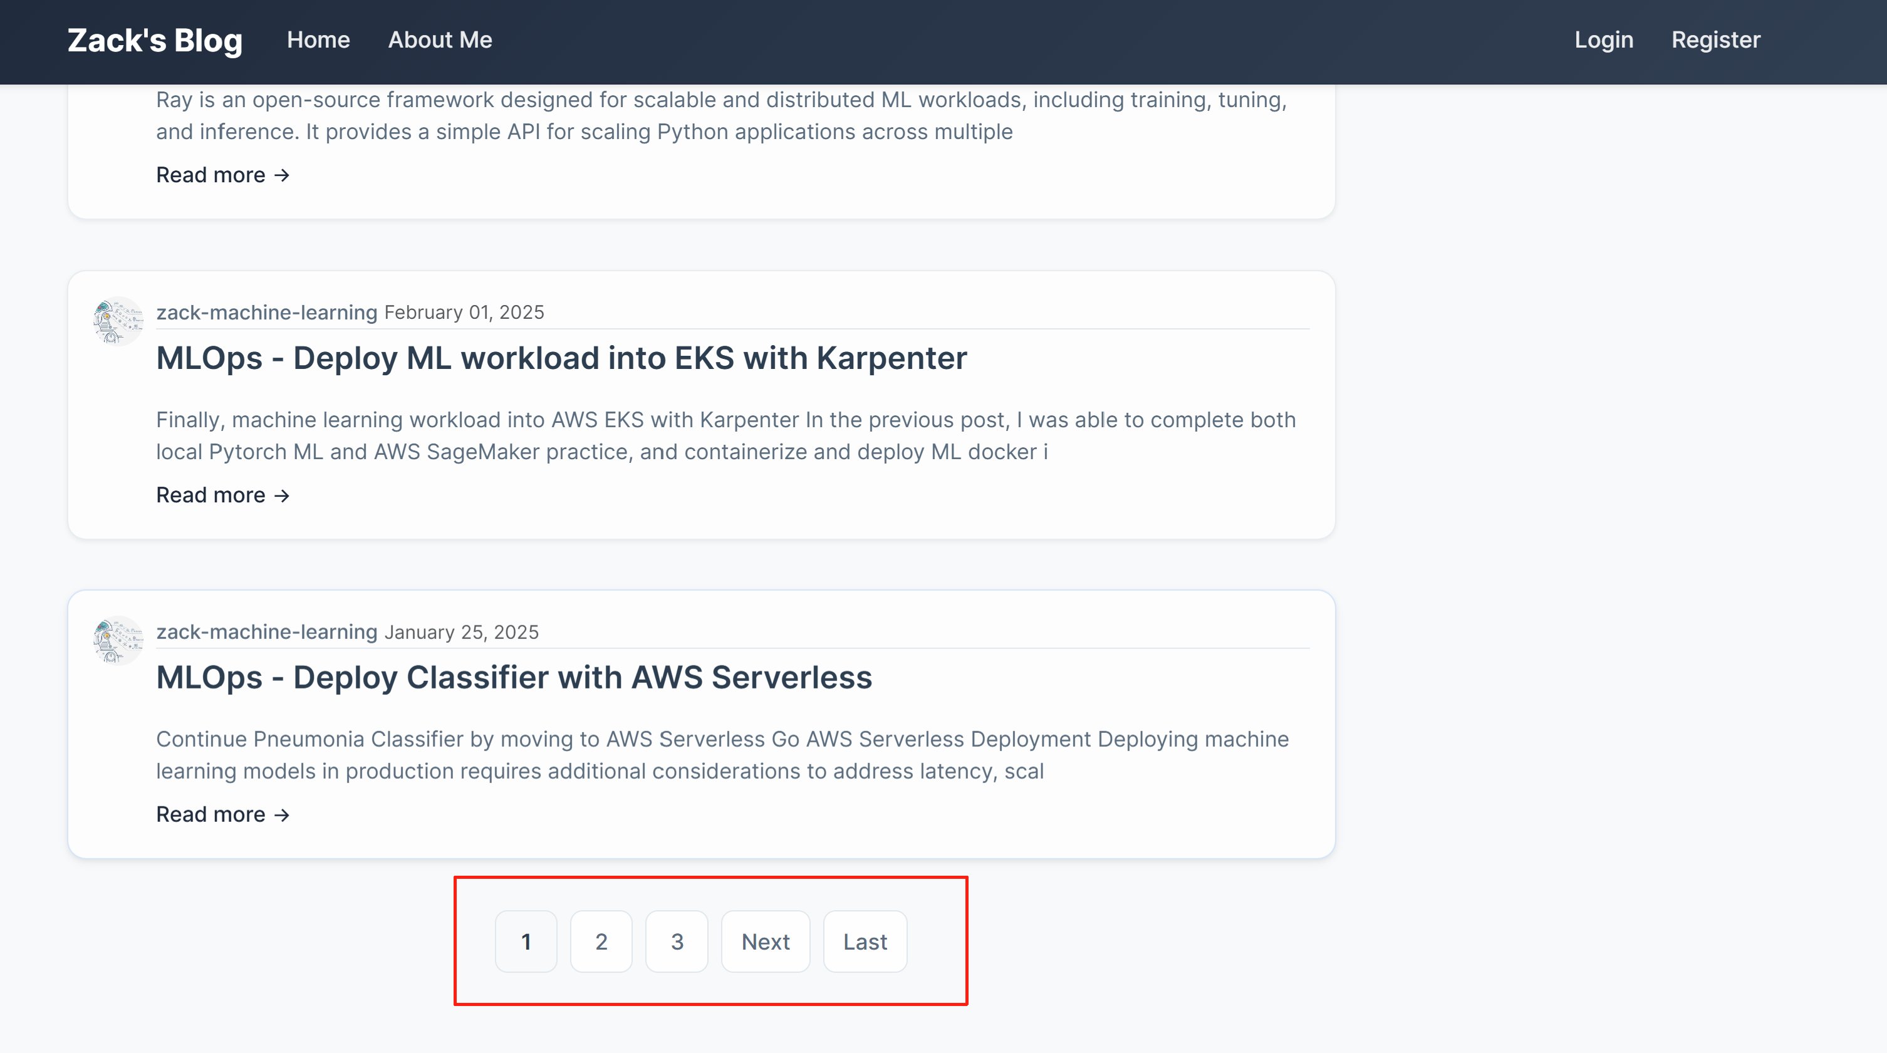Screen dimensions: 1887x1053
Task: Open zack-machine-learning author on February 01 post
Action: (267, 312)
